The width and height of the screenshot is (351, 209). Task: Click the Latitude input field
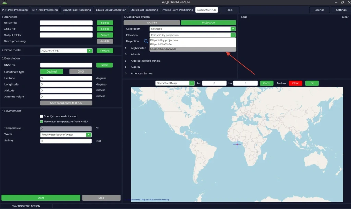[x=66, y=78]
